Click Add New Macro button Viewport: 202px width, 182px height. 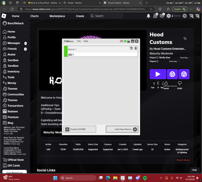(x=122, y=129)
